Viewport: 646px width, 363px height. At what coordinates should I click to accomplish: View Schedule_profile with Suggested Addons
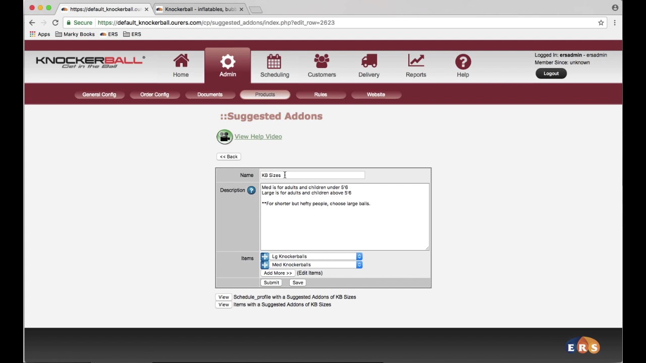224,297
